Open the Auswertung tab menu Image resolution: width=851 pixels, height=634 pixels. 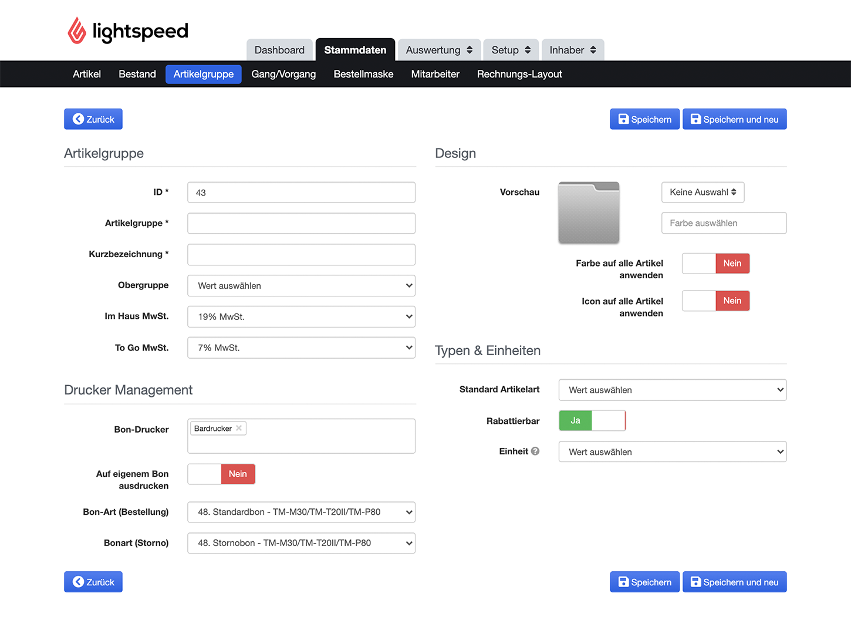(439, 50)
